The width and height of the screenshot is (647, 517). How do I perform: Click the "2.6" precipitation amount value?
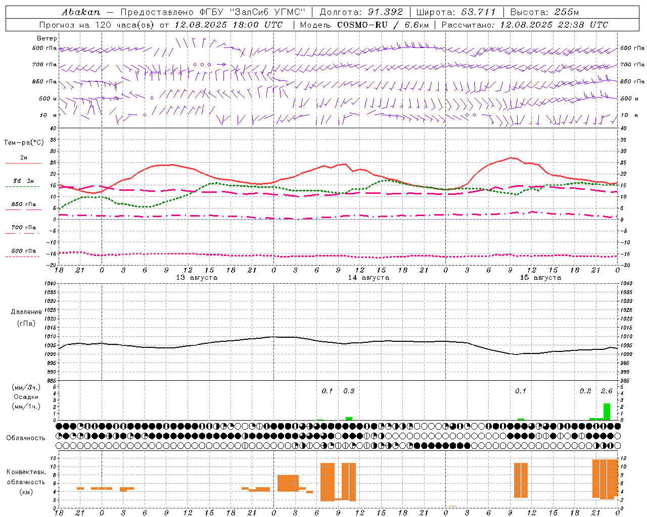click(x=607, y=391)
